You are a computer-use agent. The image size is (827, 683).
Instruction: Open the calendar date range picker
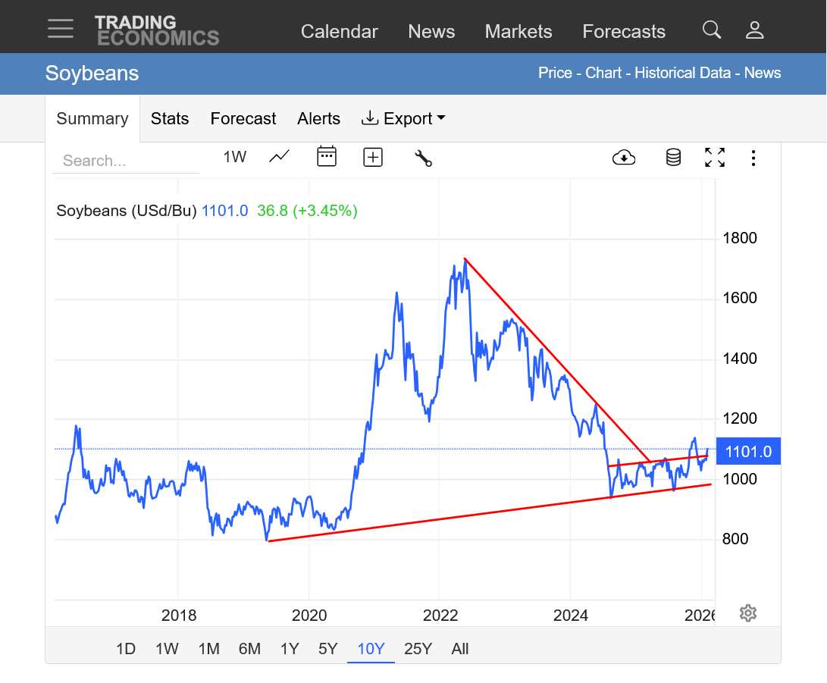coord(327,157)
